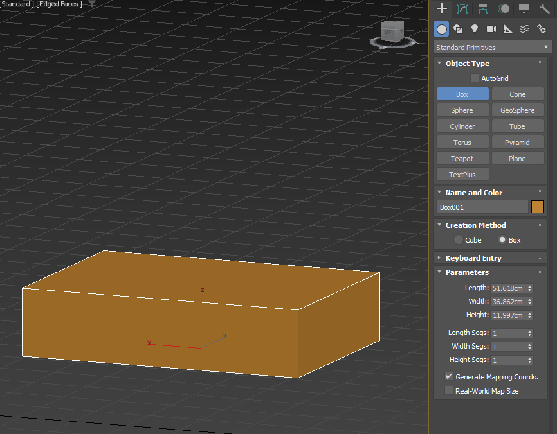Click the Box001 name field
Screen dimensions: 557x434
point(482,207)
